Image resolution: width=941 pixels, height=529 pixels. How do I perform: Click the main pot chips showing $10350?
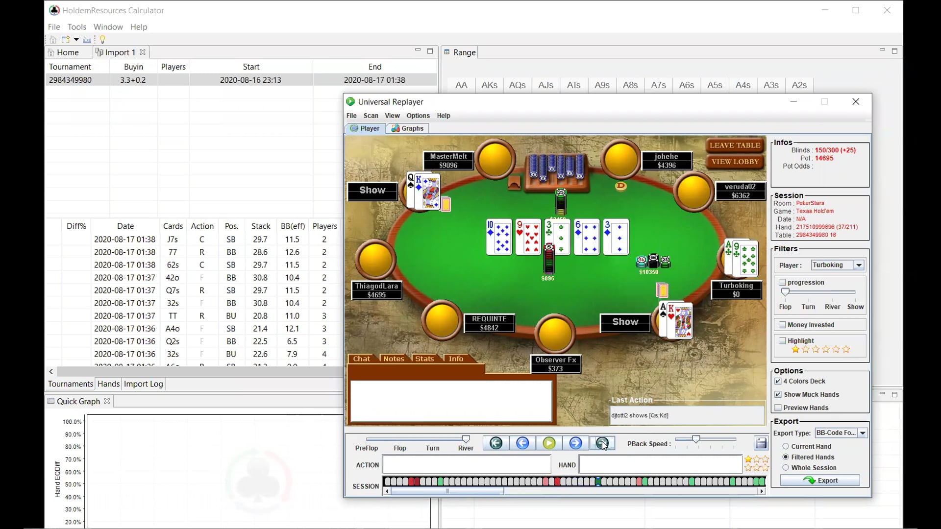pos(653,262)
